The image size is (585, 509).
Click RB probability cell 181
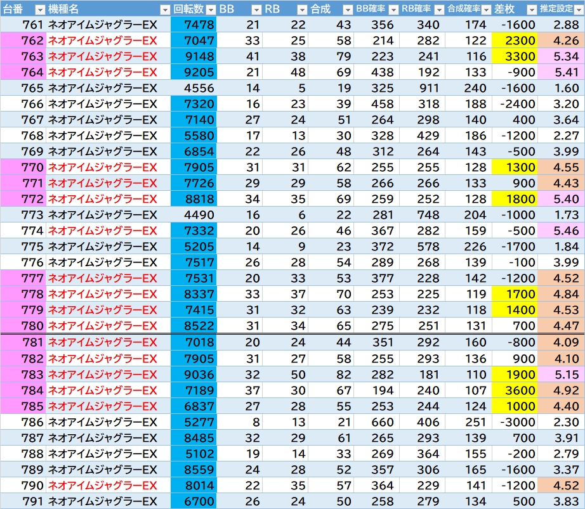point(423,375)
